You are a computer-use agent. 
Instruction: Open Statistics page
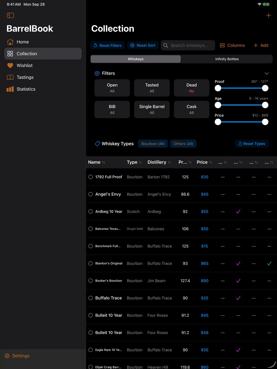pos(43,89)
